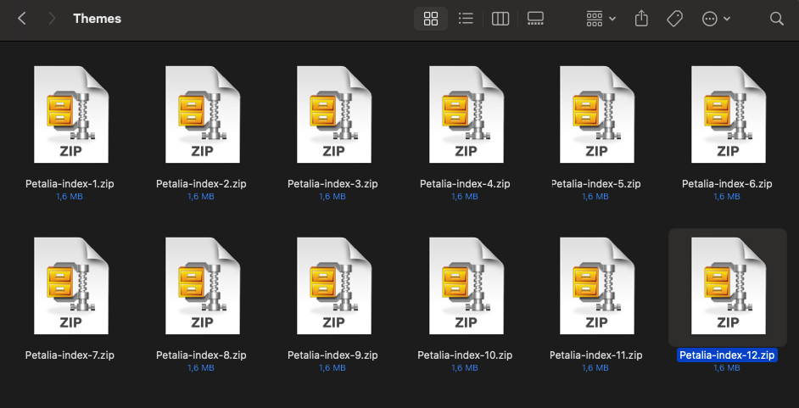Click the file name Petalia-index-1.zip

click(x=70, y=184)
